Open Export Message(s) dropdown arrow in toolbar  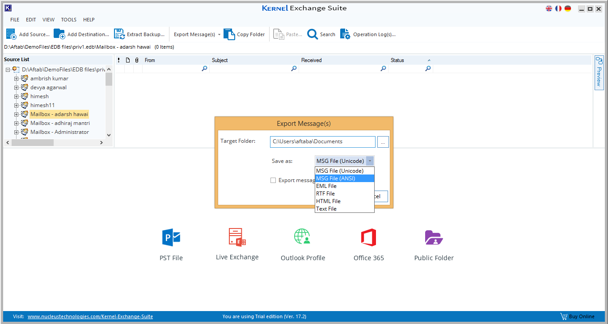[x=219, y=34]
